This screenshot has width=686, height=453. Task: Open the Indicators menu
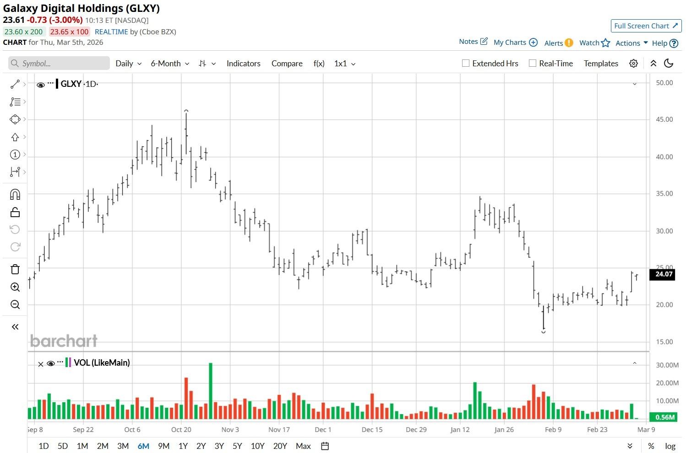[x=244, y=64]
